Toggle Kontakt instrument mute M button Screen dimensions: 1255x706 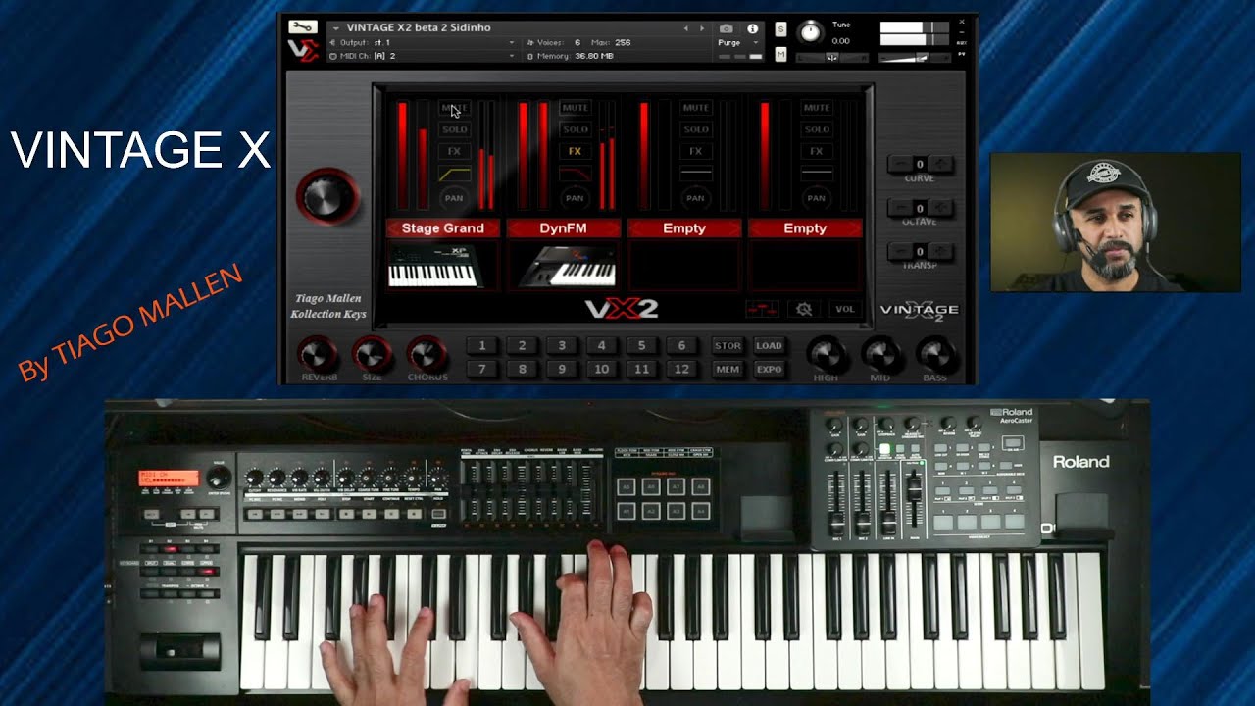780,54
